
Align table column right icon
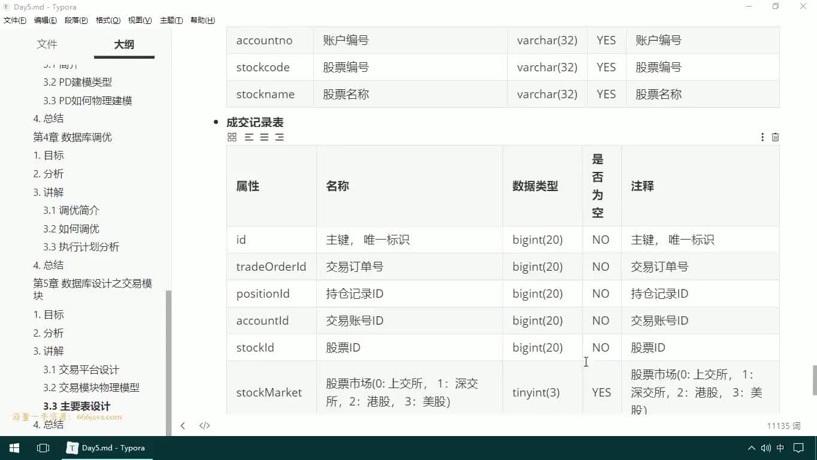279,137
